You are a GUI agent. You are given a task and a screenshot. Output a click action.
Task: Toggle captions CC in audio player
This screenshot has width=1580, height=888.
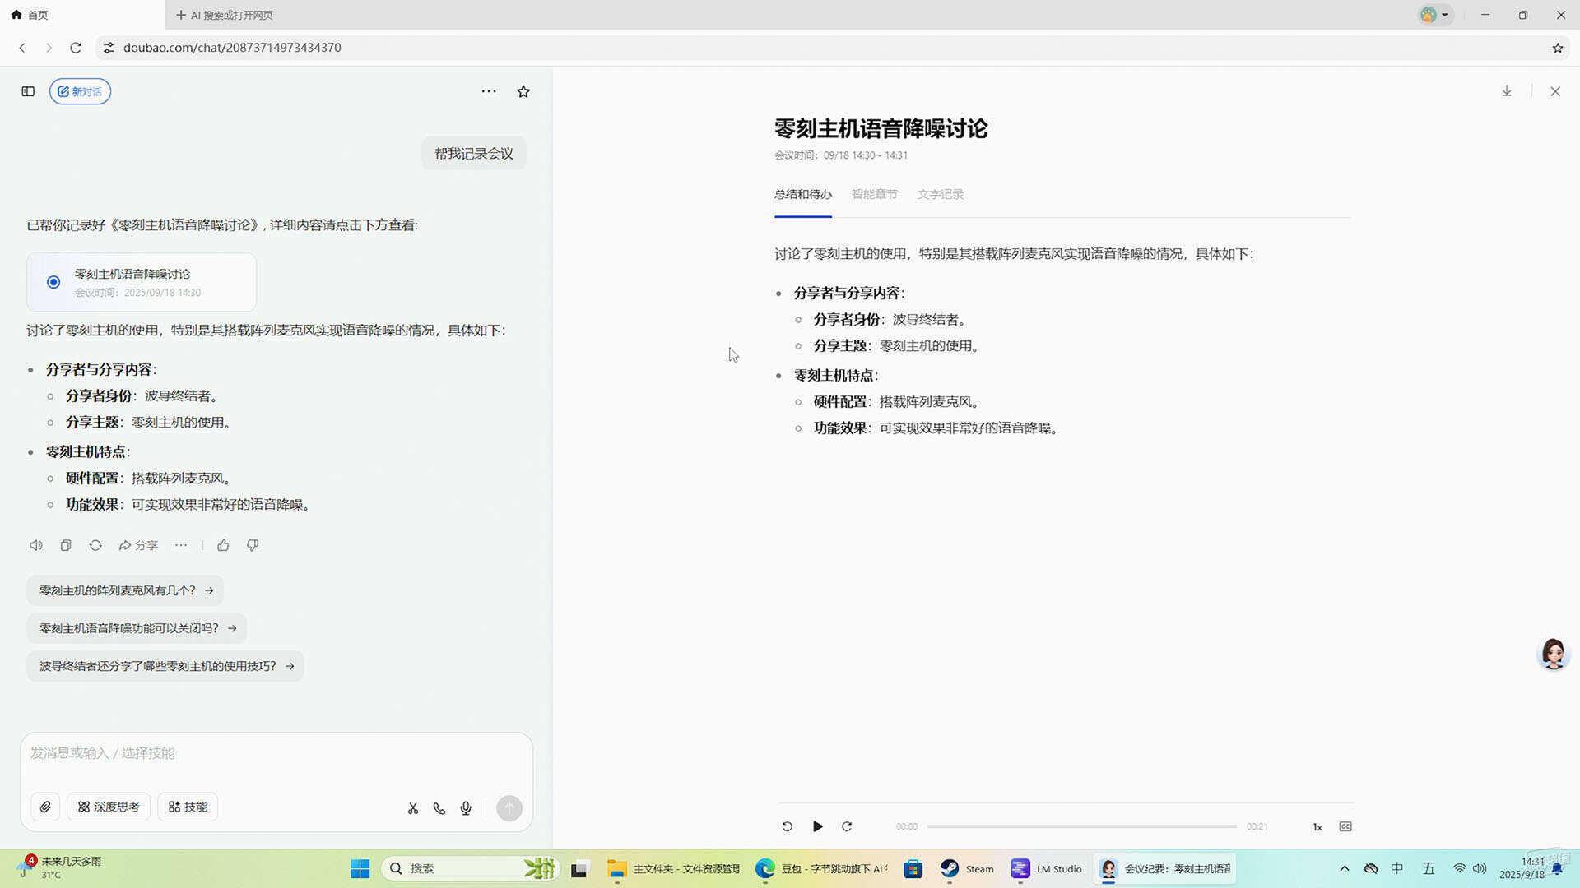1345,826
